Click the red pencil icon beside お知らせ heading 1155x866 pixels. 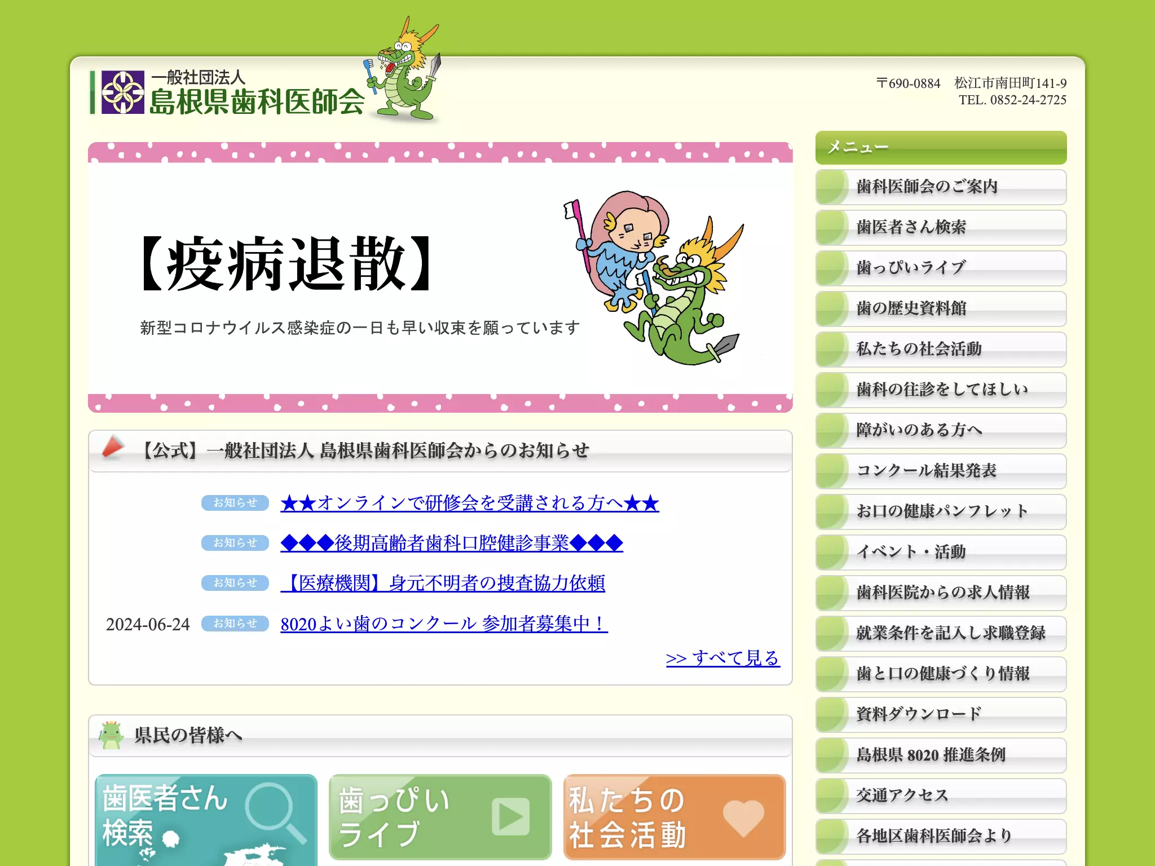[x=113, y=447]
